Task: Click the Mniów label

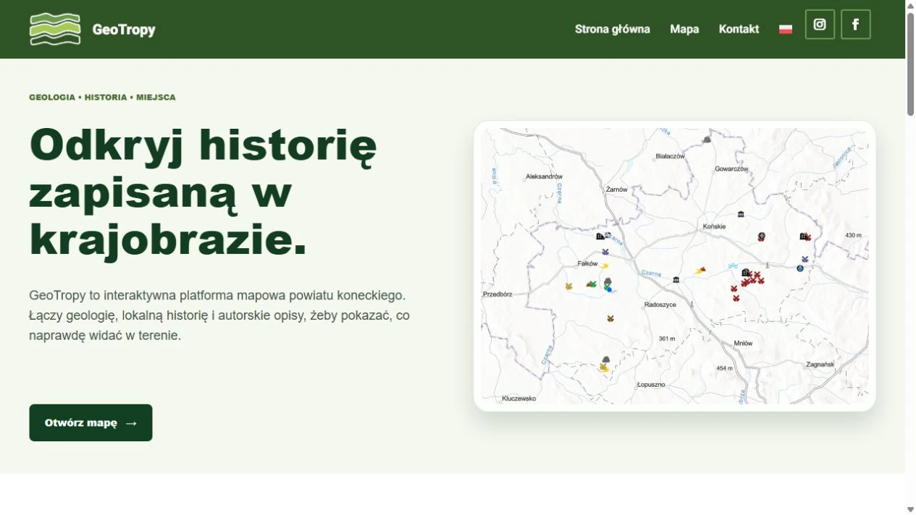Action: tap(743, 343)
